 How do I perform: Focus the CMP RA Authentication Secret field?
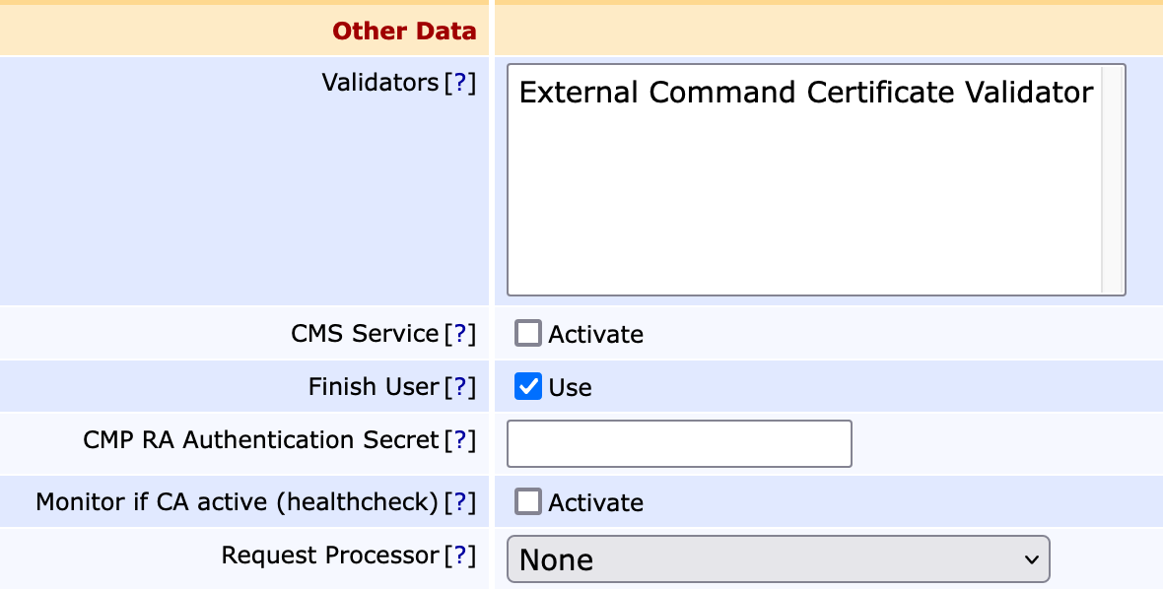(x=678, y=444)
